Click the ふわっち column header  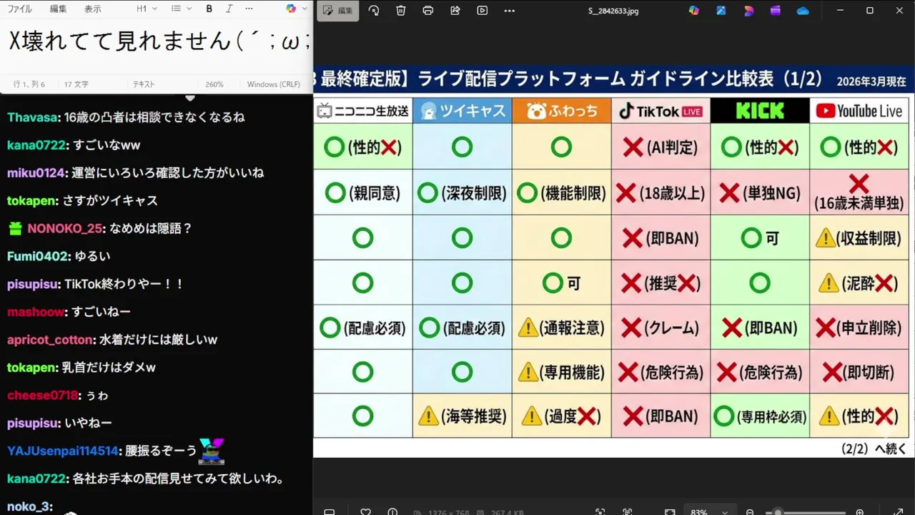coord(561,111)
